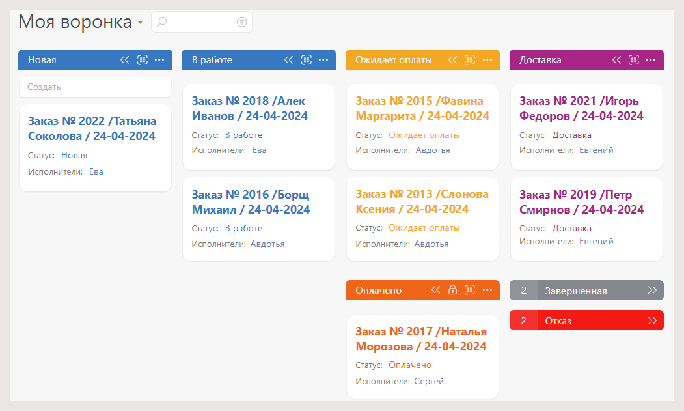Open the Моя воронка dropdown arrow
684x411 pixels.
[x=140, y=23]
